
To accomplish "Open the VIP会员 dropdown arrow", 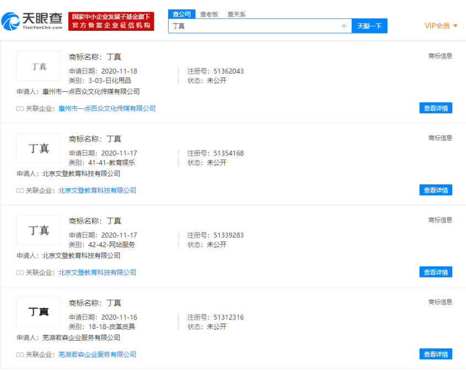I will click(456, 26).
